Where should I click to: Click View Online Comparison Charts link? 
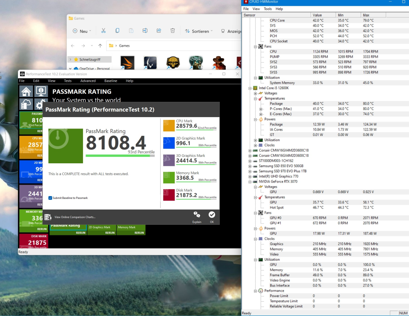click(75, 217)
